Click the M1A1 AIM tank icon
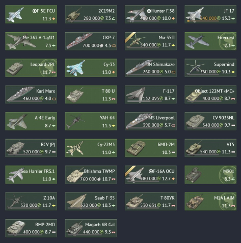The image size is (241, 243). [195, 202]
